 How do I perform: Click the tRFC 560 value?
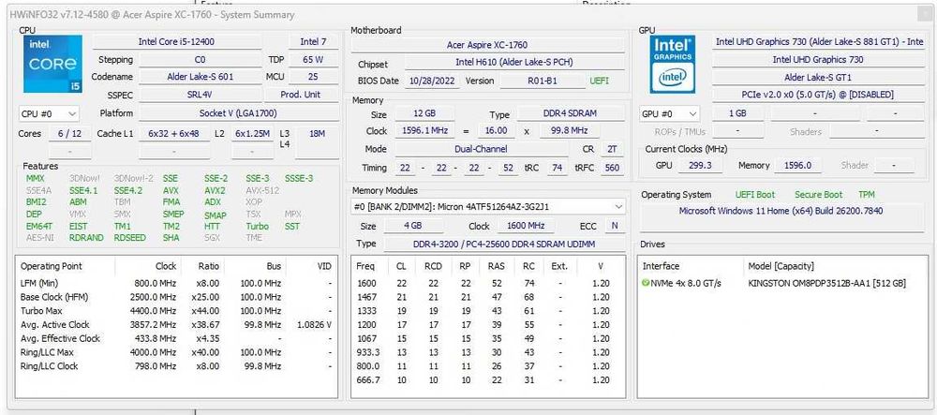click(x=612, y=168)
